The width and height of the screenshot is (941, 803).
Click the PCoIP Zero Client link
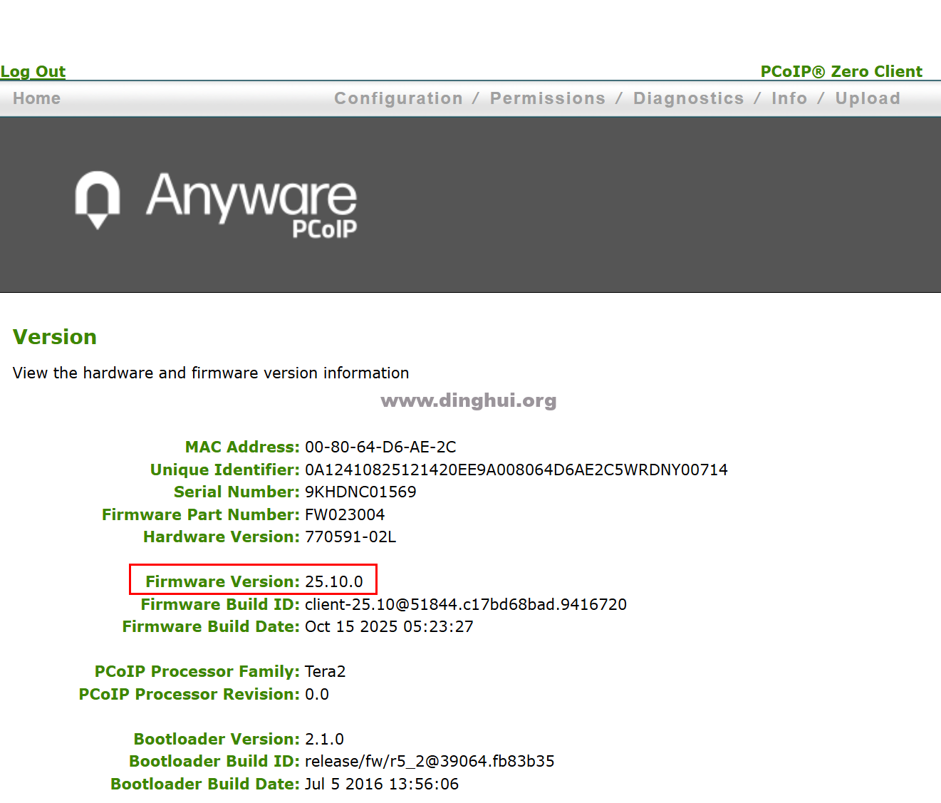841,72
